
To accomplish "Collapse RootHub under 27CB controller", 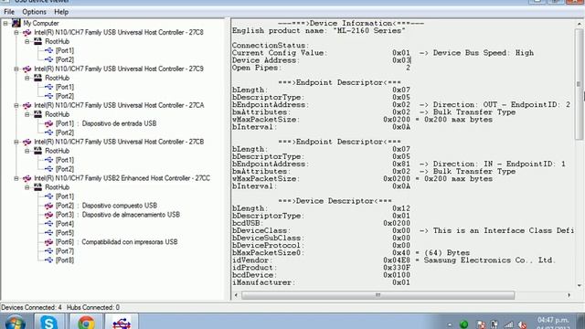I will pyautogui.click(x=27, y=151).
